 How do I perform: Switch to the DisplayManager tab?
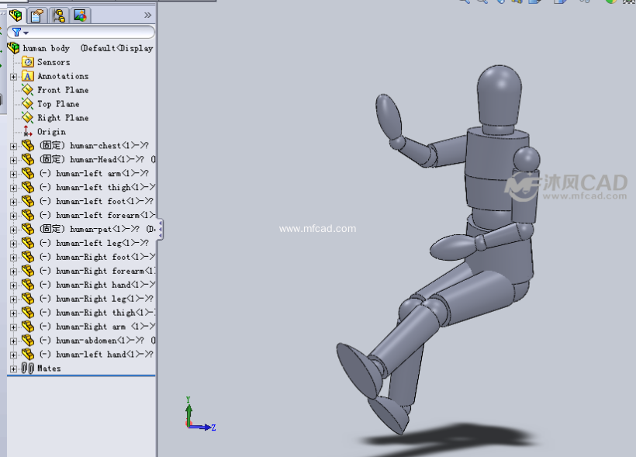click(x=81, y=16)
